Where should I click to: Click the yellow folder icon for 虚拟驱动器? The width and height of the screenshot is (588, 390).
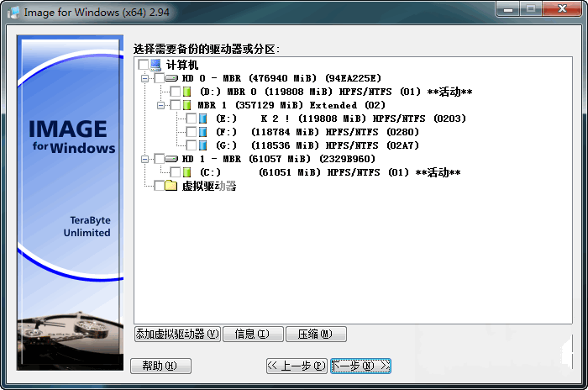click(x=171, y=186)
